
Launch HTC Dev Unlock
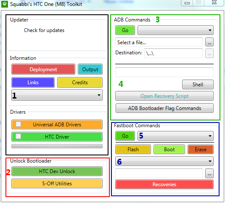[x=57, y=171]
